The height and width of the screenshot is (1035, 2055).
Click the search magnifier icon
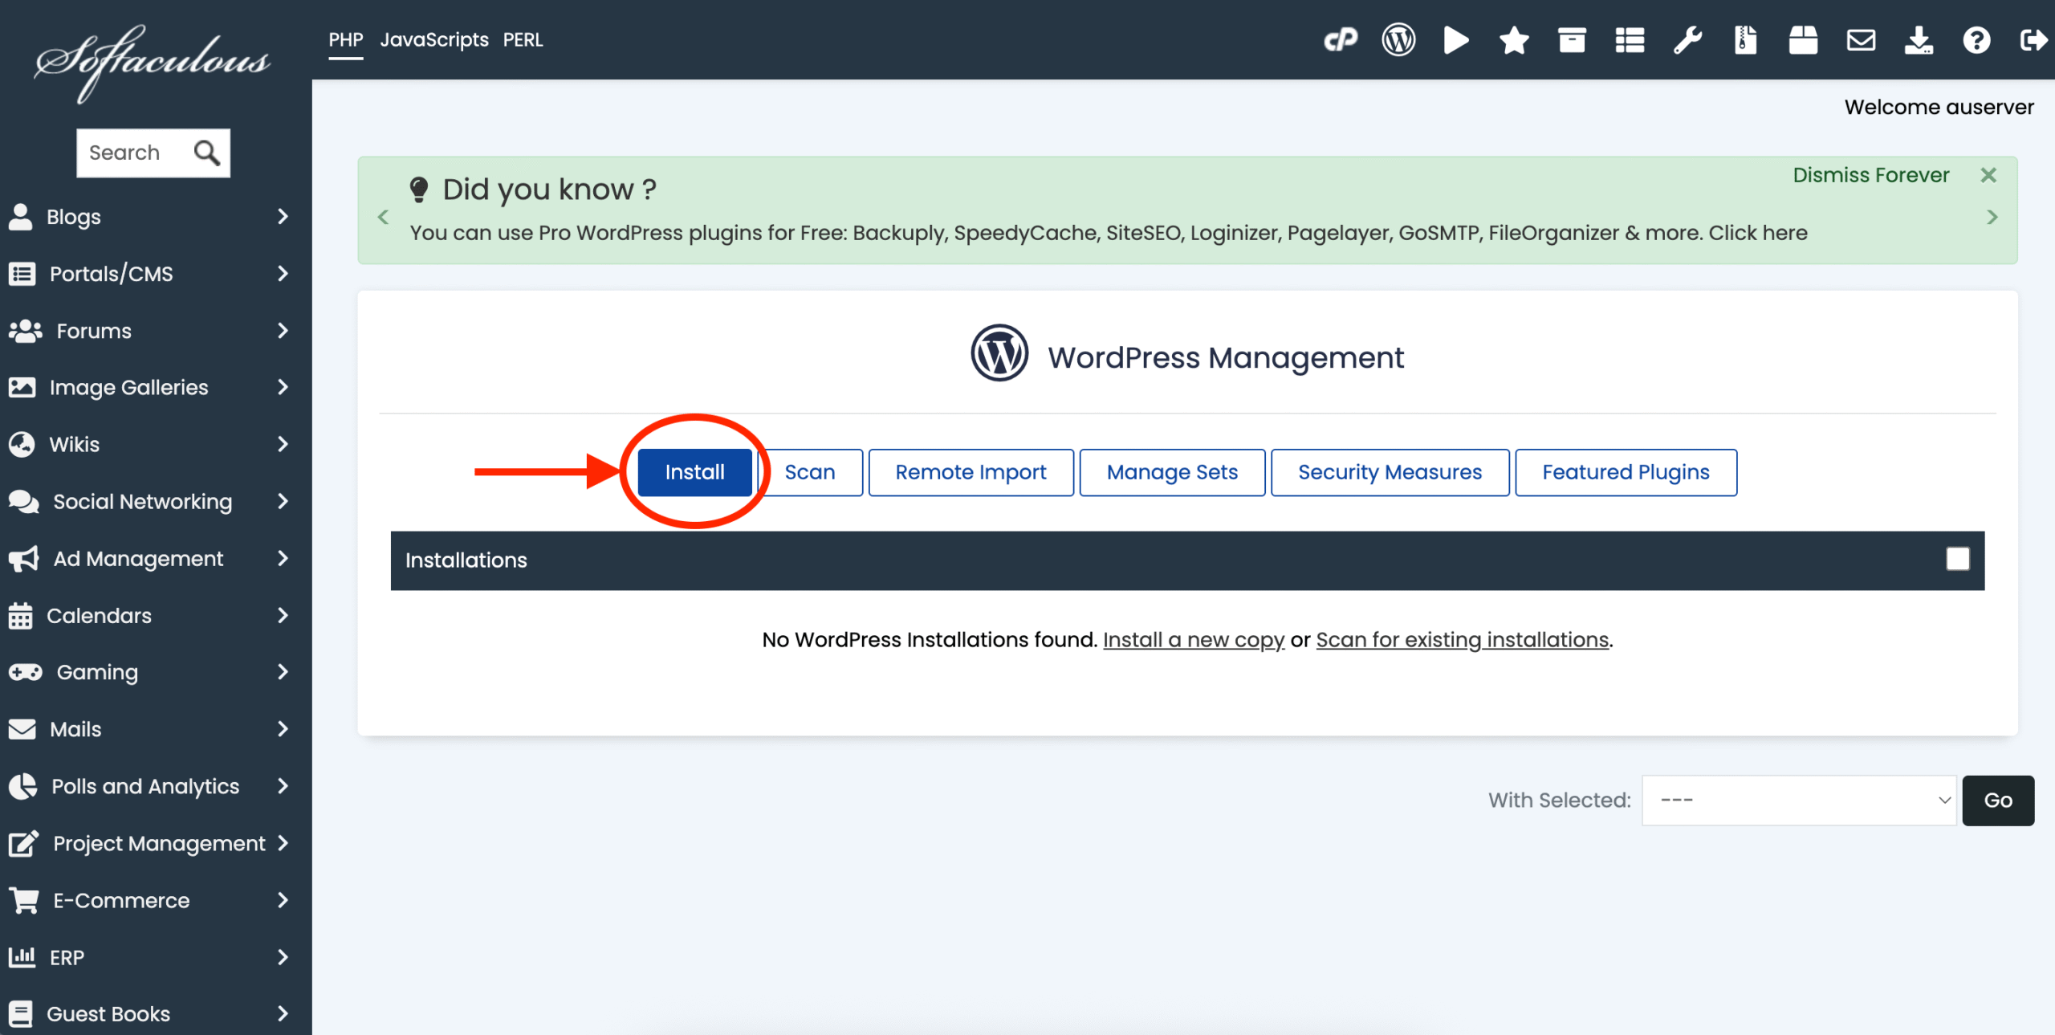pos(207,153)
